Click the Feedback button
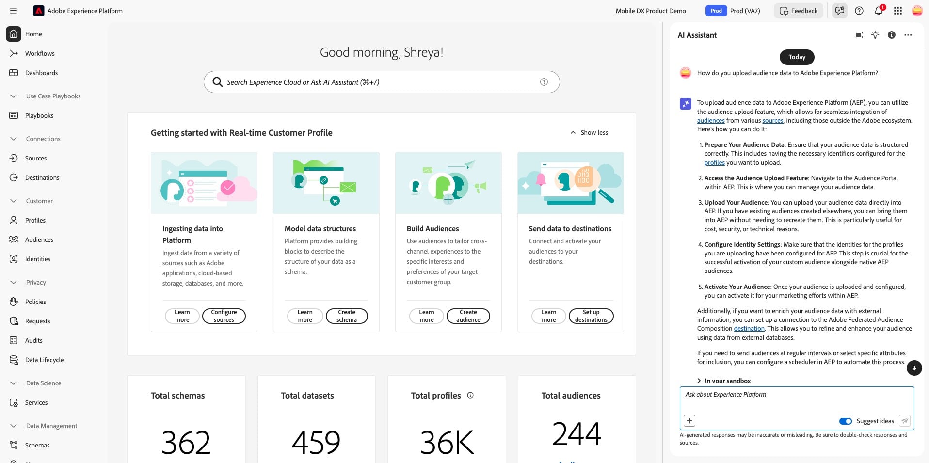The image size is (929, 463). [x=798, y=11]
